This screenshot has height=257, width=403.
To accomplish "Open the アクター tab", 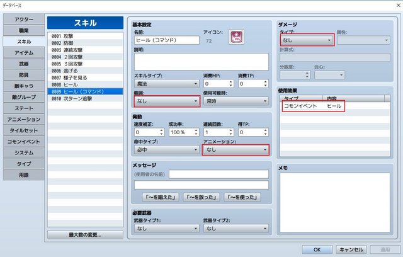I will tap(24, 20).
